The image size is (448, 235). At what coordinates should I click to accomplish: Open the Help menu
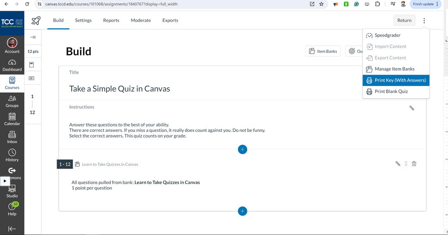[12, 209]
